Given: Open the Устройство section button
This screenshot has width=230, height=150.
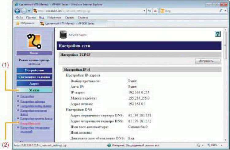Looking at the screenshot, I should [34, 70].
